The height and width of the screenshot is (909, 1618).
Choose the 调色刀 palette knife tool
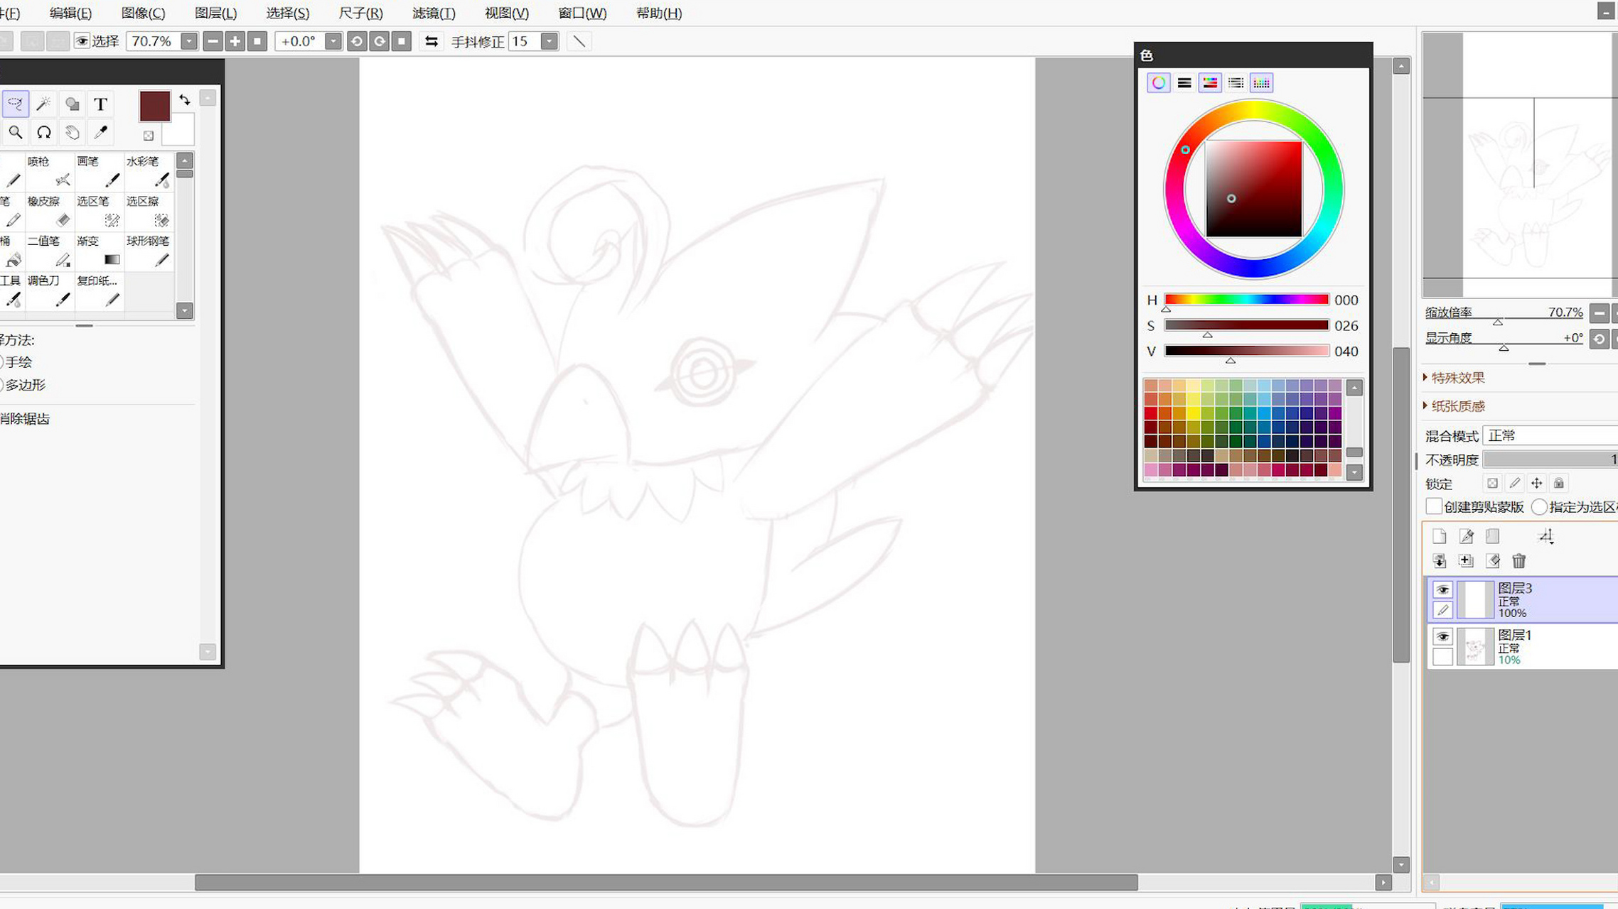[50, 291]
